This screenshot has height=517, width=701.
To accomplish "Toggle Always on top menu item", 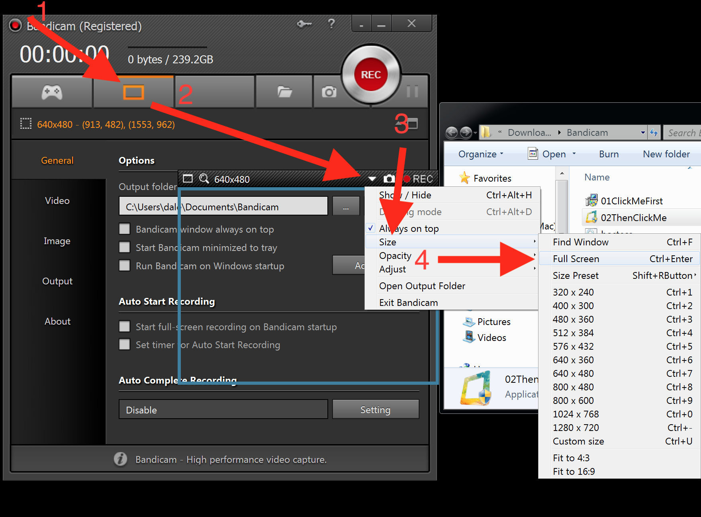I will 451,229.
